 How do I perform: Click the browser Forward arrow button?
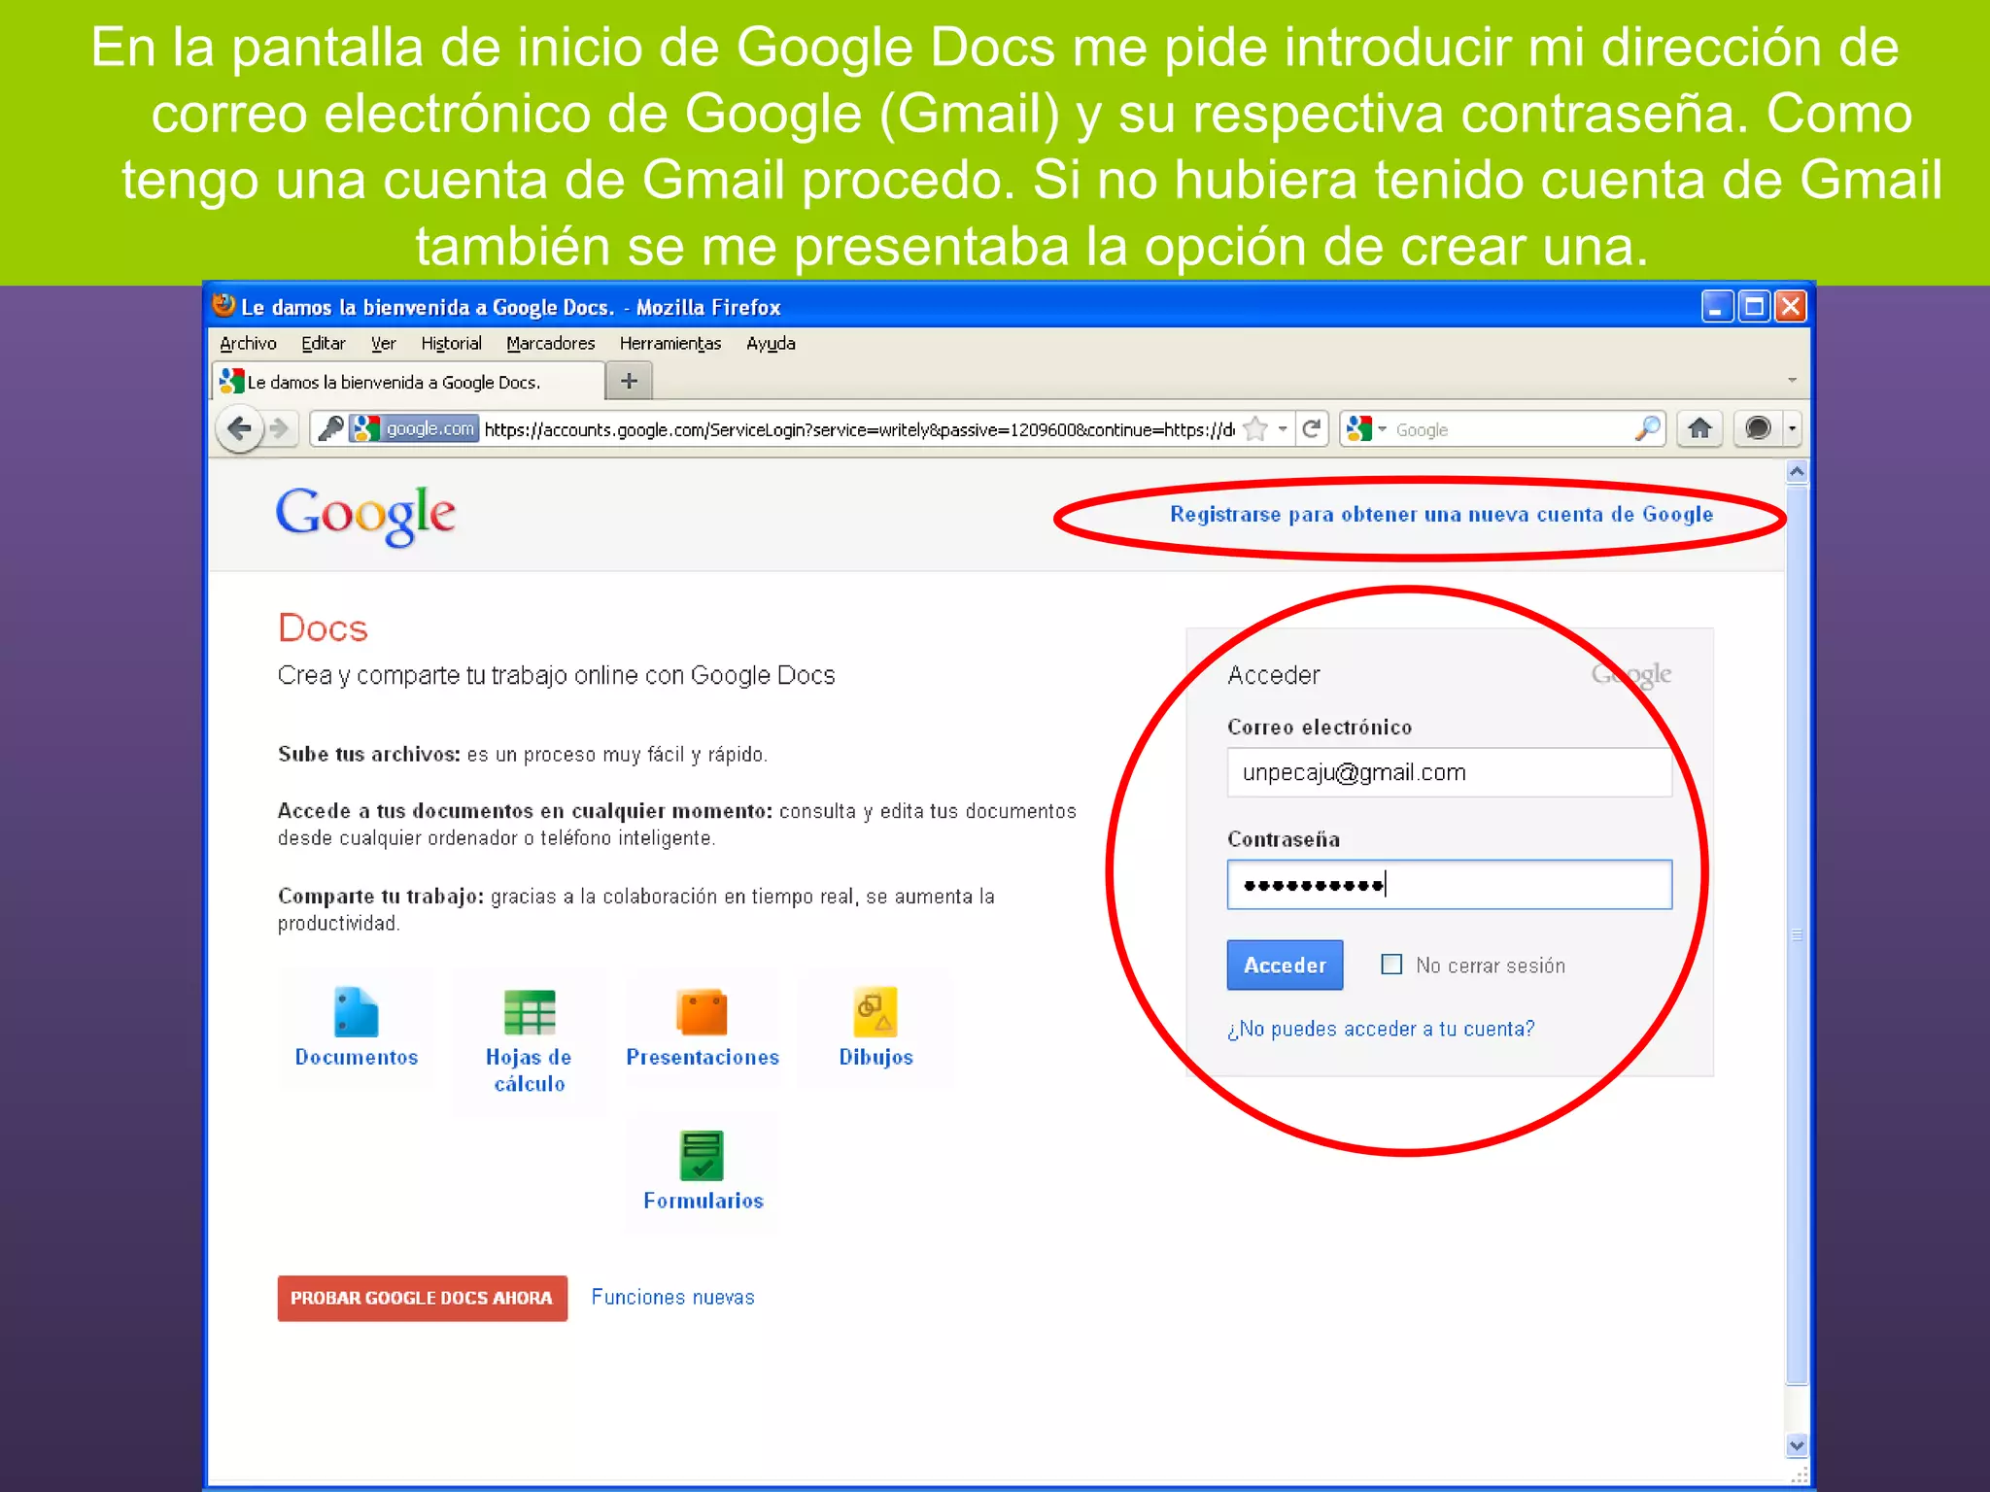(x=280, y=428)
